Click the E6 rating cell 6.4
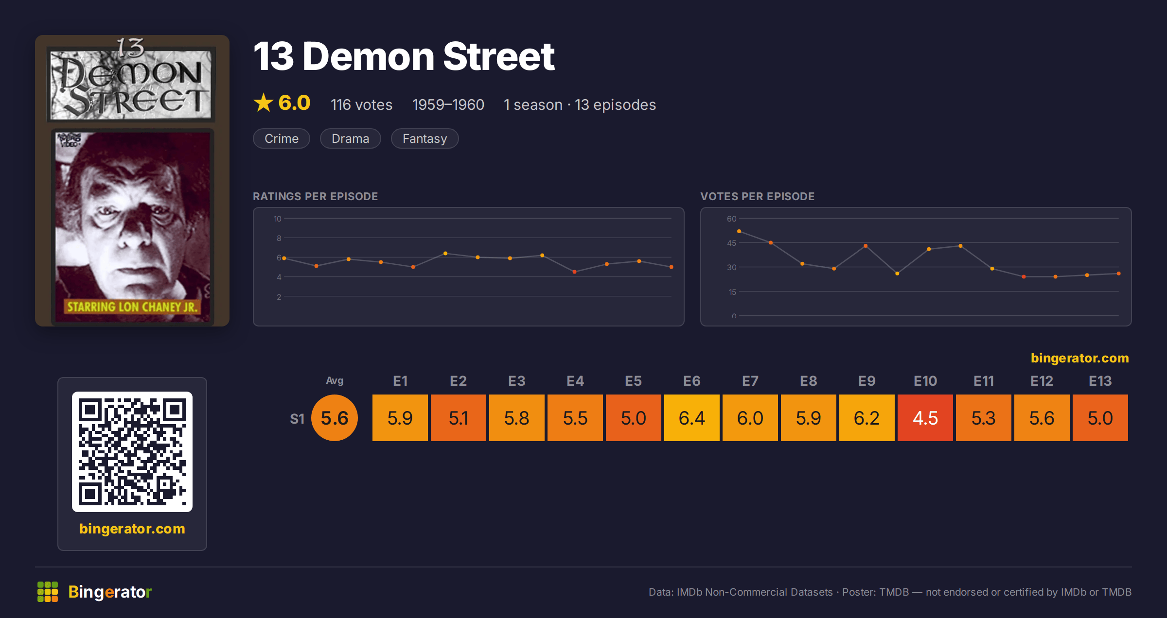The height and width of the screenshot is (618, 1167). tap(692, 418)
